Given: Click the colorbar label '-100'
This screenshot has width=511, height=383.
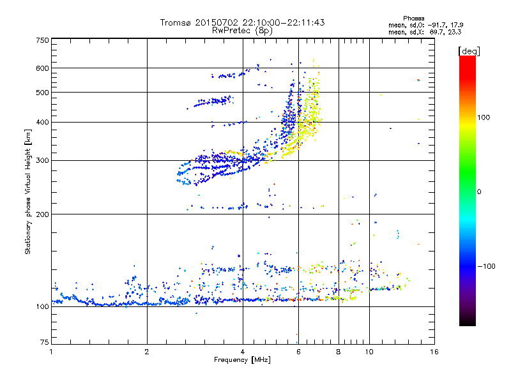Looking at the screenshot, I should pos(486,266).
